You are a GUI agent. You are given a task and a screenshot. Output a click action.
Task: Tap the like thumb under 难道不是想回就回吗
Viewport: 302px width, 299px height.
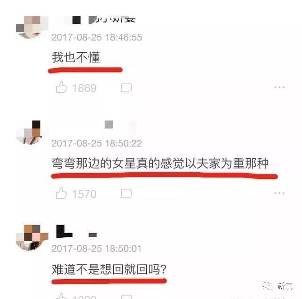point(61,296)
